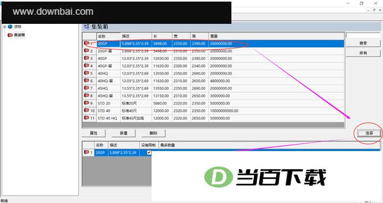Open 属性 properties button

coord(94,133)
